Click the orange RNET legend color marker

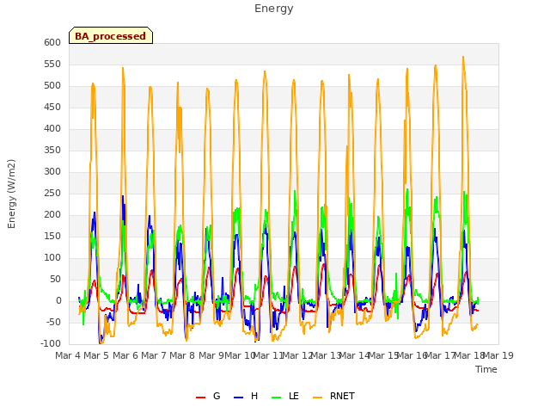pos(317,398)
